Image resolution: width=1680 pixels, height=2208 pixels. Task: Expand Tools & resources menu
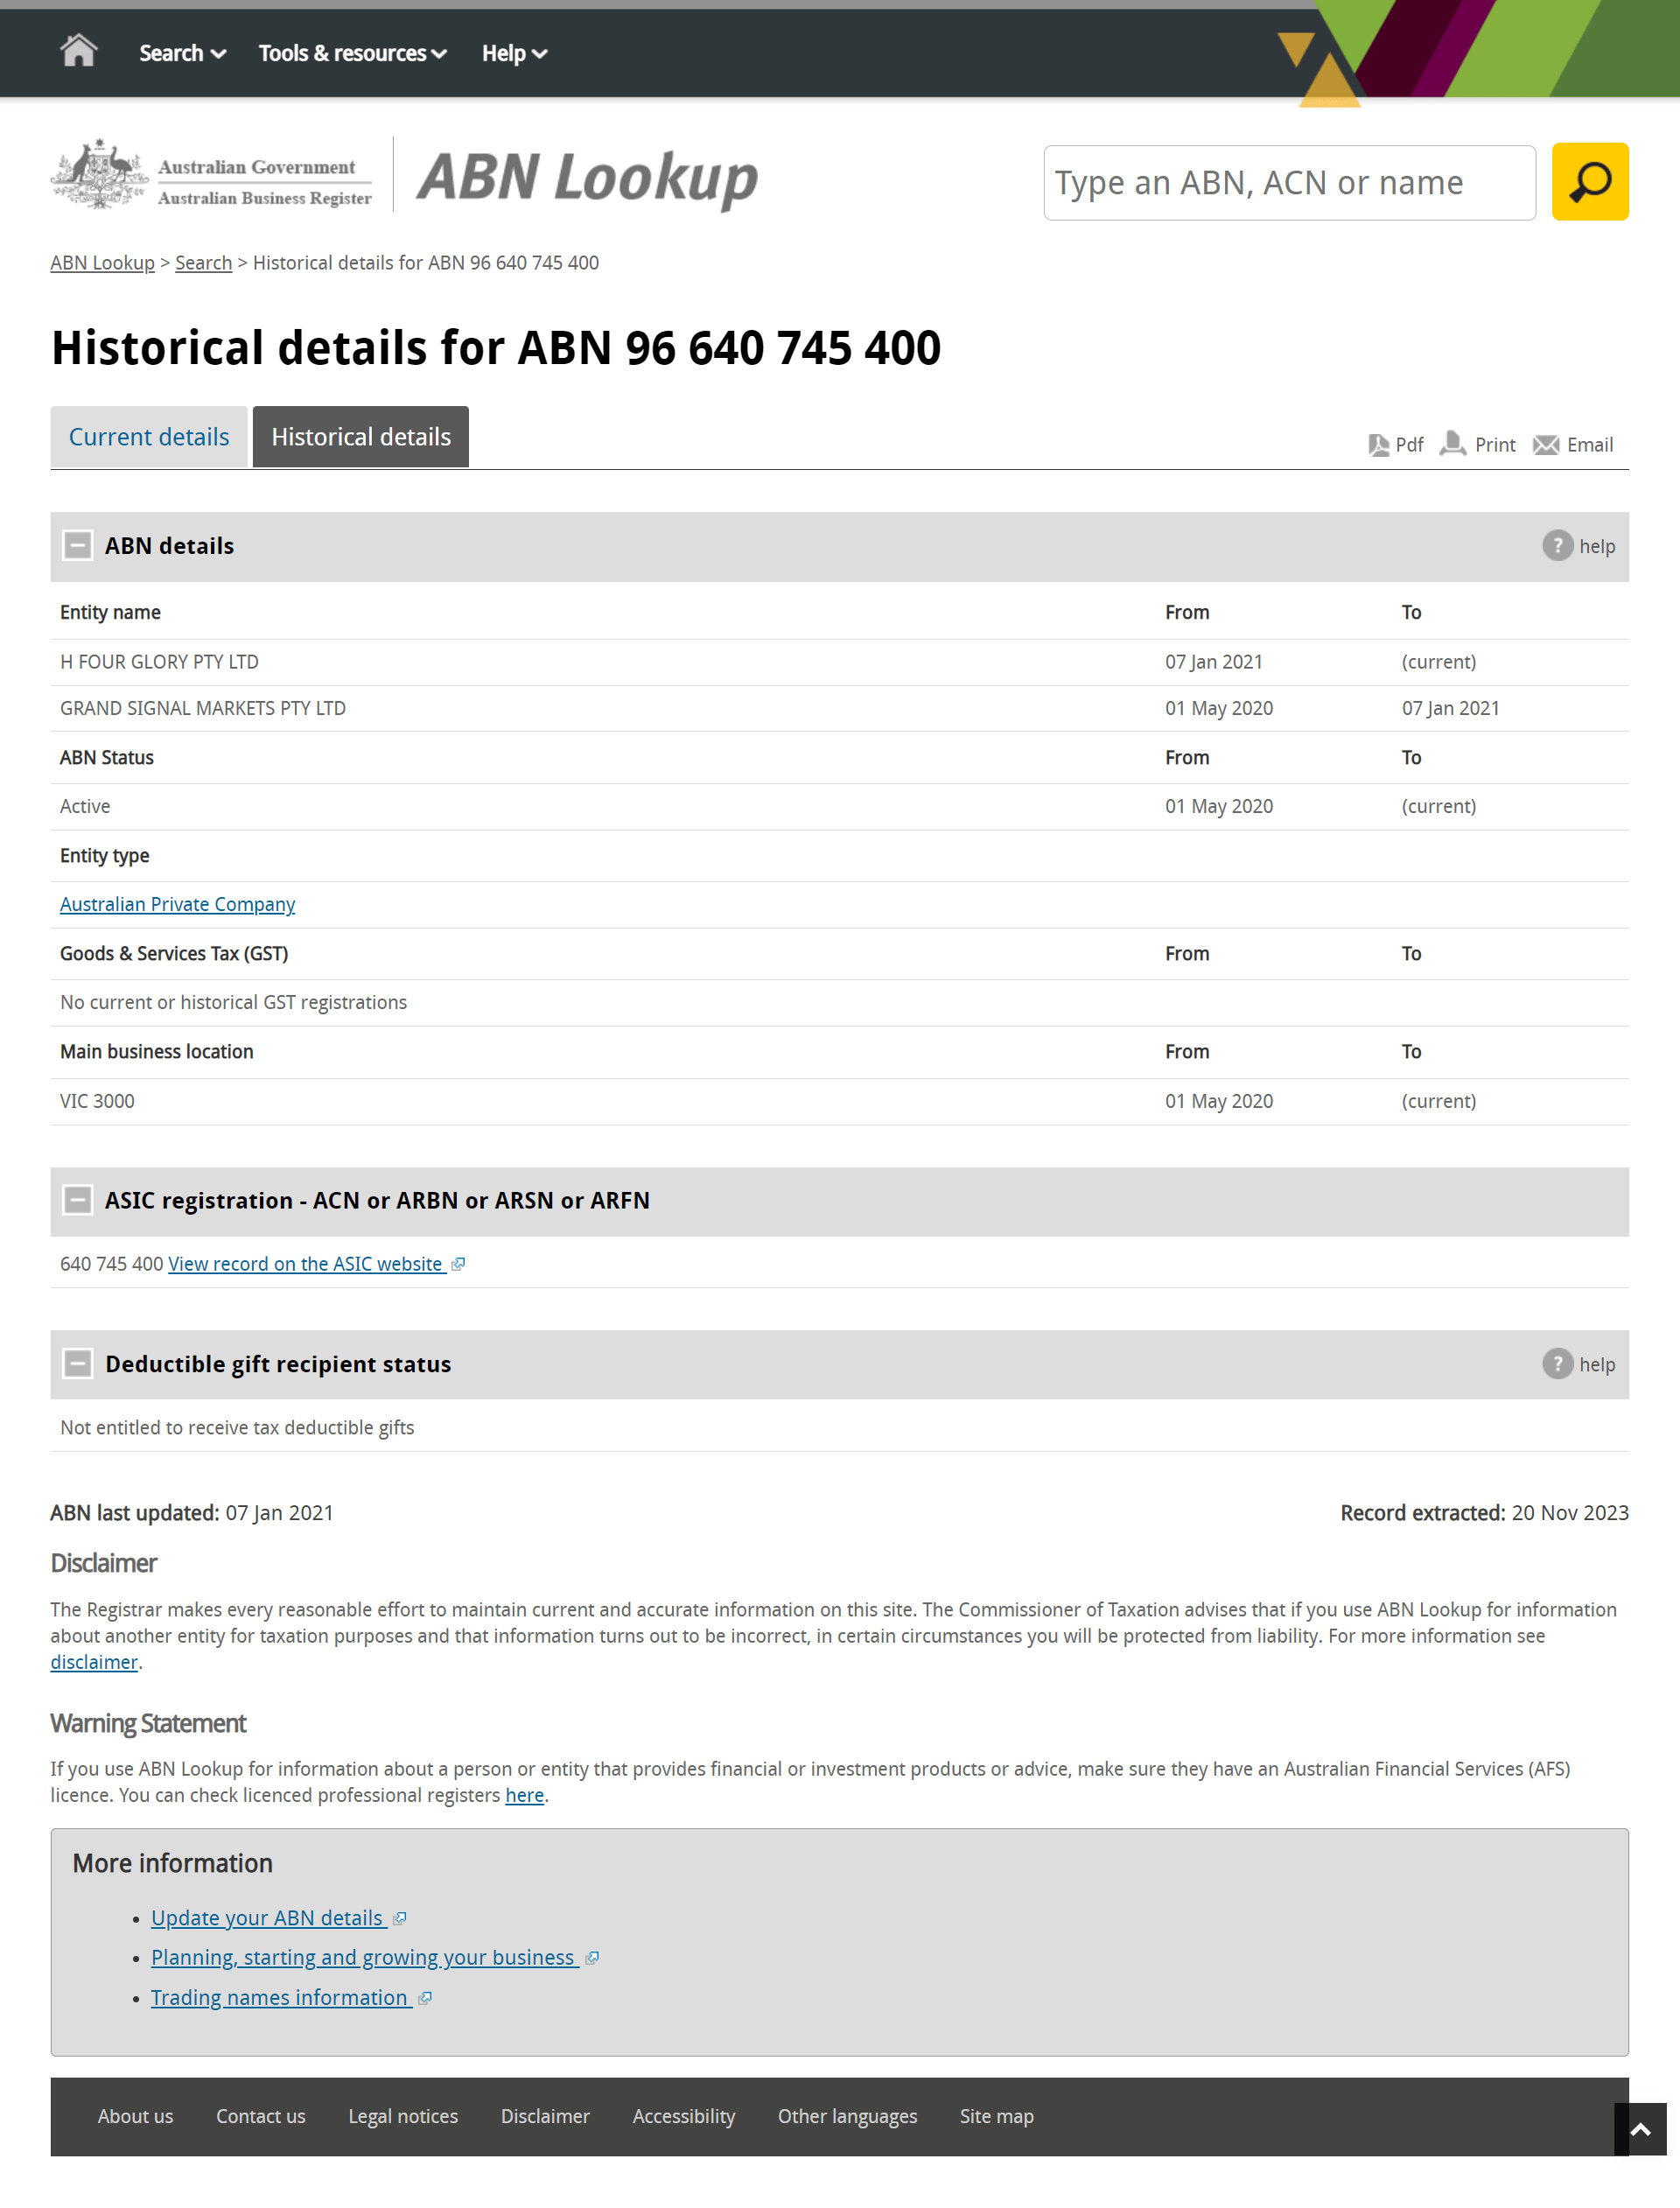[352, 53]
